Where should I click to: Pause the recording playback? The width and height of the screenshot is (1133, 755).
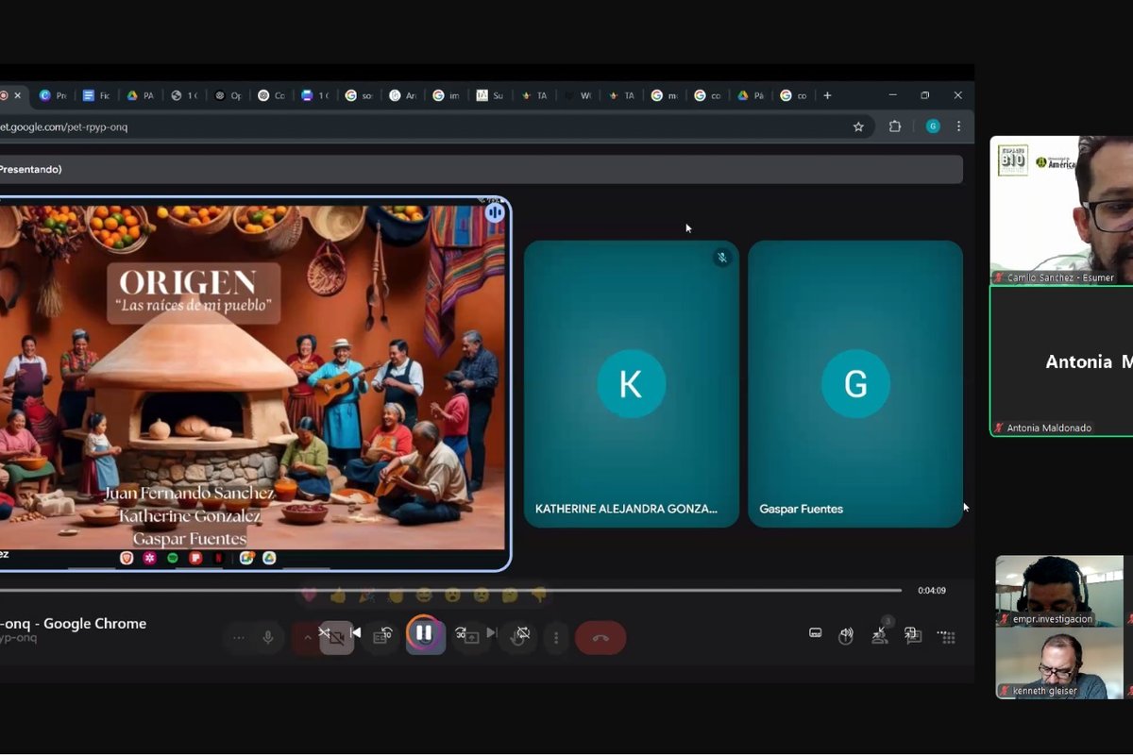click(x=424, y=633)
